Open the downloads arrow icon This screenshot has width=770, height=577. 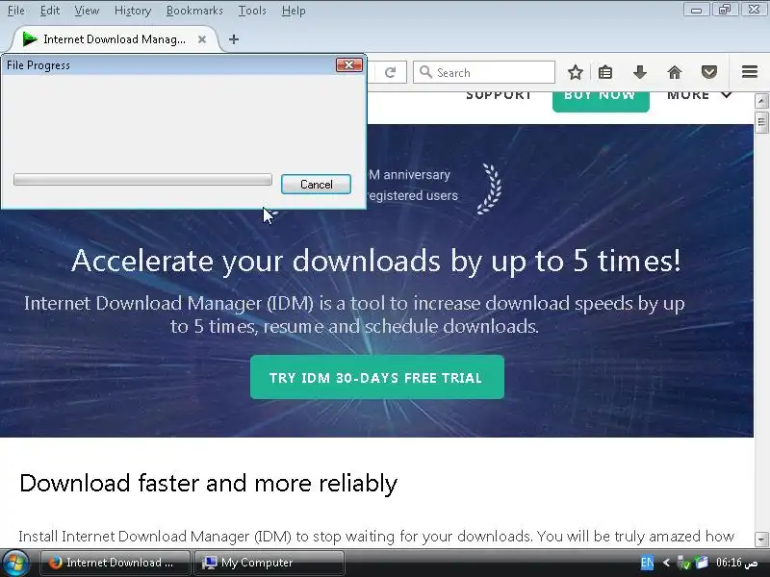[639, 73]
